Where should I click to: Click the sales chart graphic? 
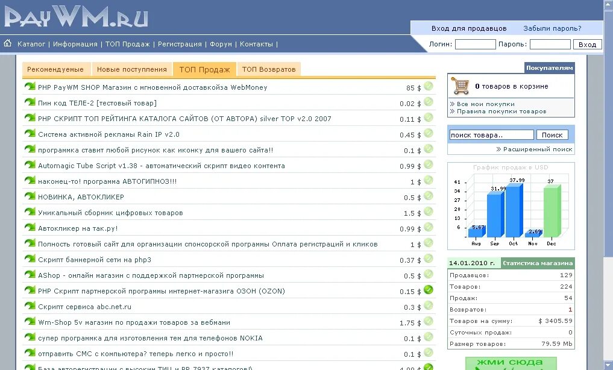(511, 206)
